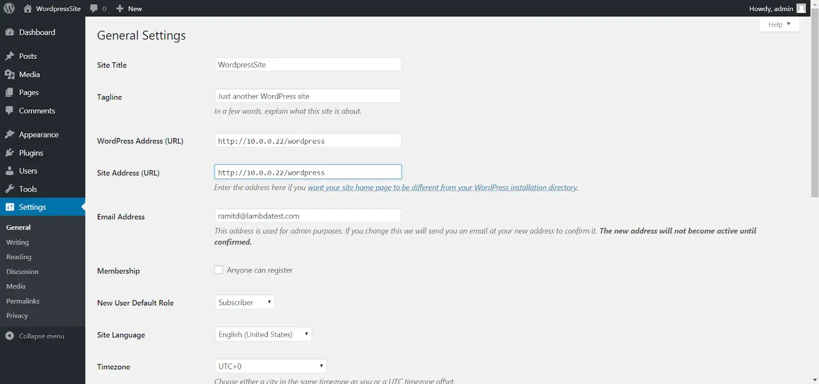Image resolution: width=819 pixels, height=384 pixels.
Task: Open the comments bubble icon in admin bar
Action: coord(94,8)
